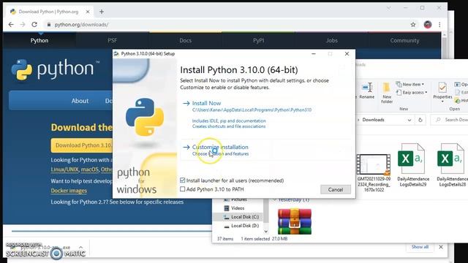Bookmark this page with star icon
Screen dimensions: 468x263
[413, 24]
